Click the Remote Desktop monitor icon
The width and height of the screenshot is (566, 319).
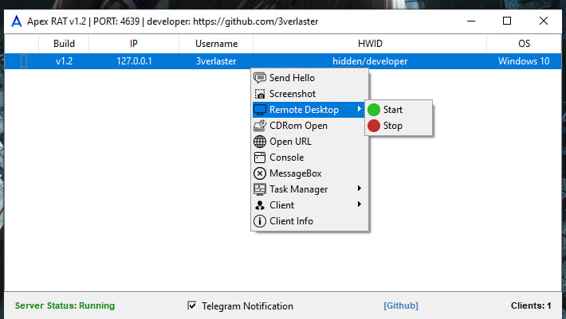coord(260,110)
